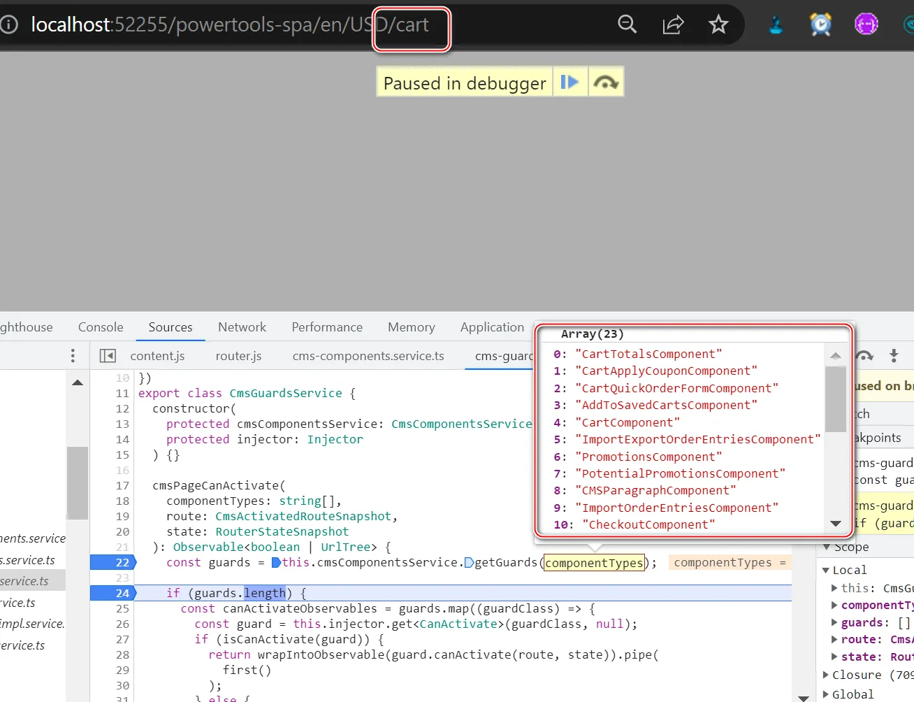
Task: Open the impl.service file in navigator
Action: pos(33,624)
